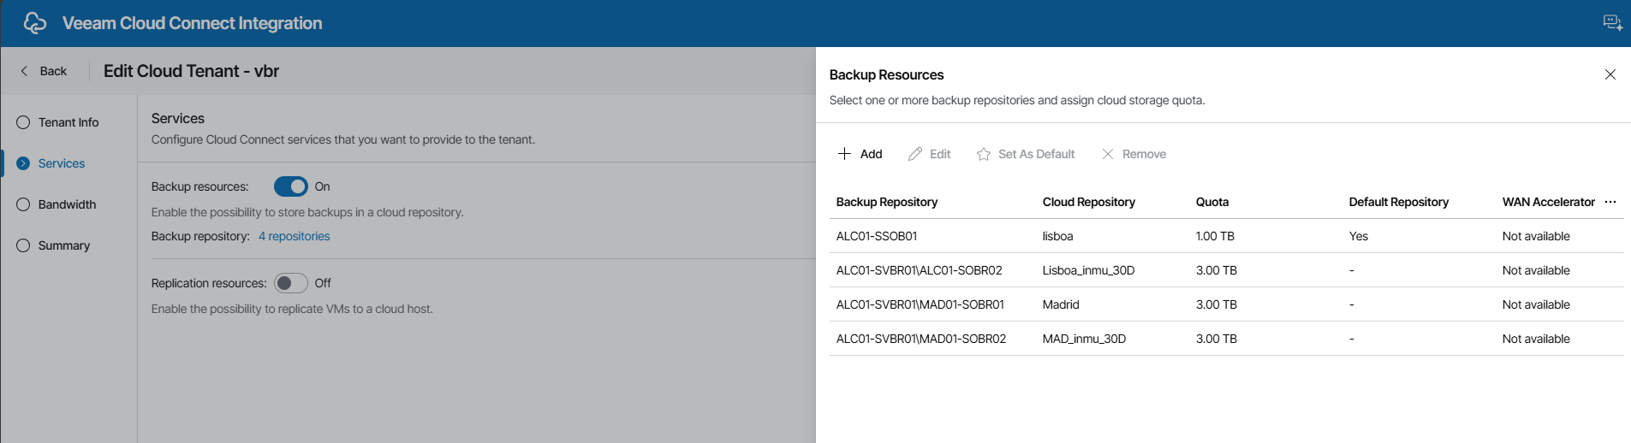
Task: Open the chat feedback icon in header
Action: coord(1612,23)
